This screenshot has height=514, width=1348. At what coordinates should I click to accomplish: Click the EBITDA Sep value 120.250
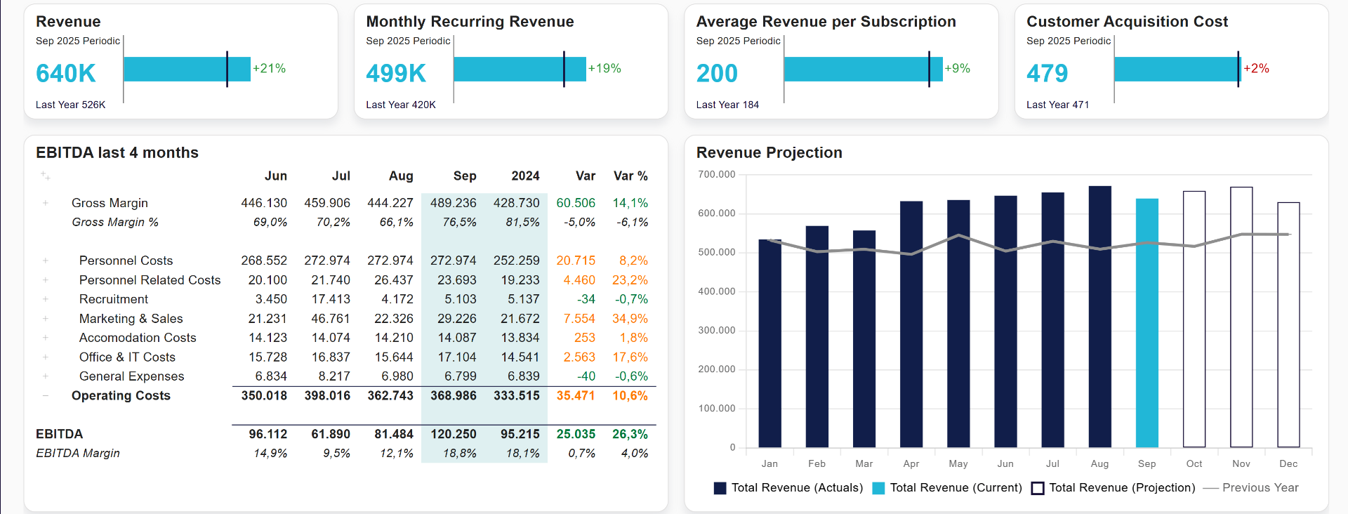(454, 434)
